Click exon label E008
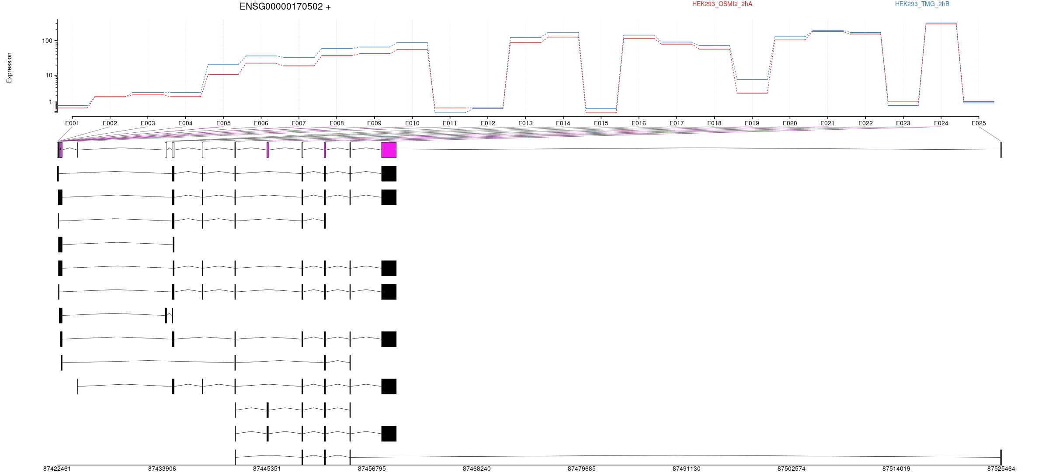 pos(337,123)
